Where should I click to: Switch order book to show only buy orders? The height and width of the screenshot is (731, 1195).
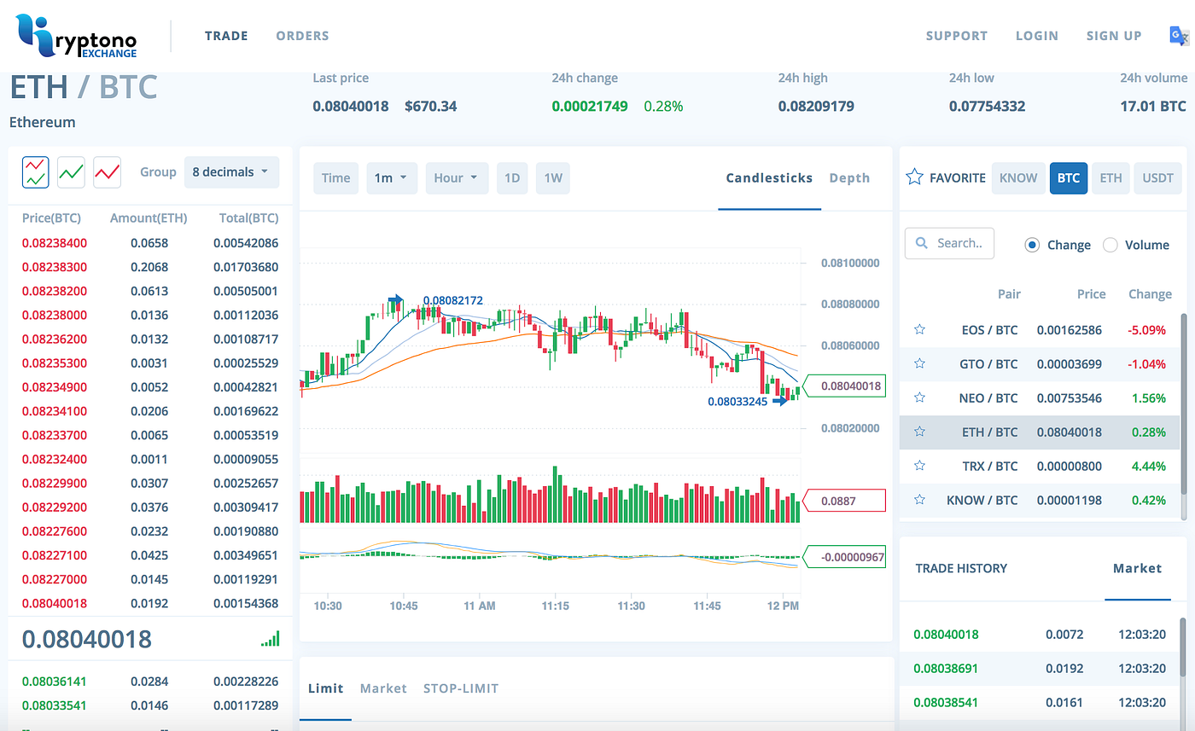coord(71,171)
